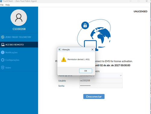Click the CS330208 username text
The image size is (151, 114).
tap(19, 29)
